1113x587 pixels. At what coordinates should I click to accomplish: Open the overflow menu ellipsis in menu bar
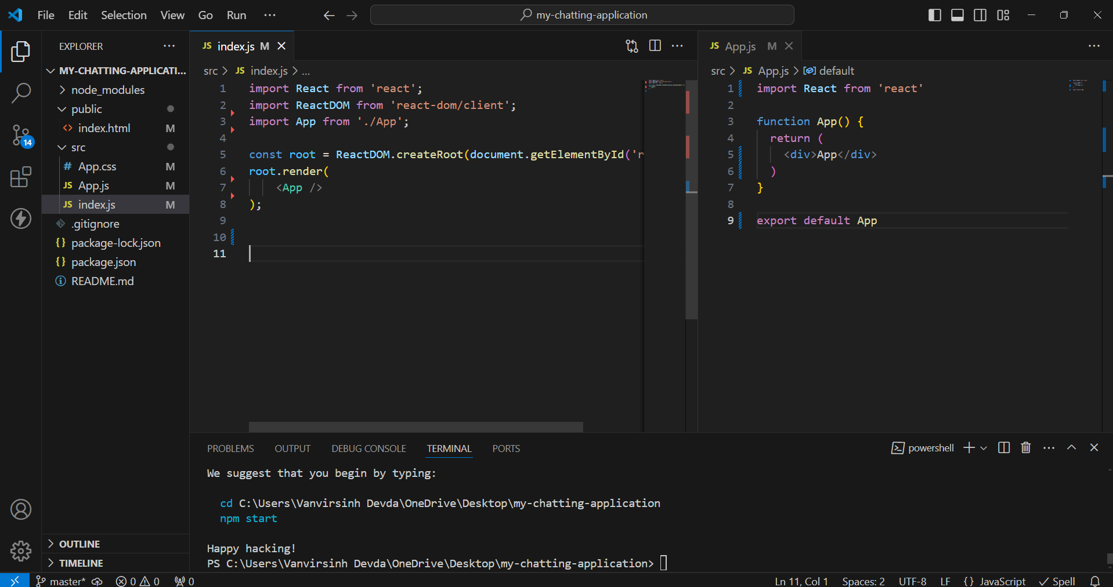270,15
